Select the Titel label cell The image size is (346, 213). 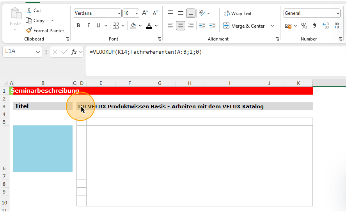coord(43,106)
